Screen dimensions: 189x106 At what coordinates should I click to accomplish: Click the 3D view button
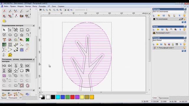[40, 10]
